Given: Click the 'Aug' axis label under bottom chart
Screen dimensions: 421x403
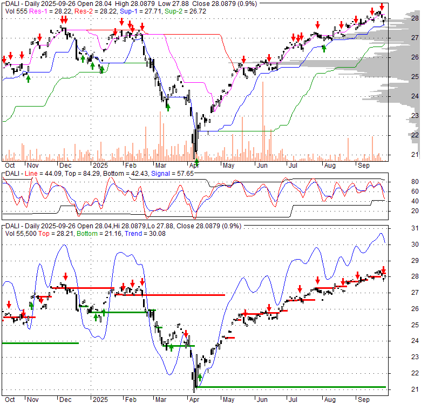Looking at the screenshot, I should (x=330, y=400).
